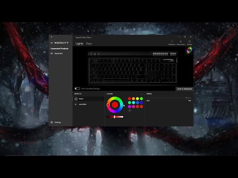The image size is (238, 178).
Task: Pick the yellow color swatch
Action: click(x=137, y=99)
